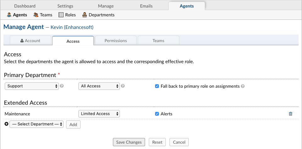The height and width of the screenshot is (149, 302).
Task: Click help icon beside Support dropdown
Action: pos(62,86)
